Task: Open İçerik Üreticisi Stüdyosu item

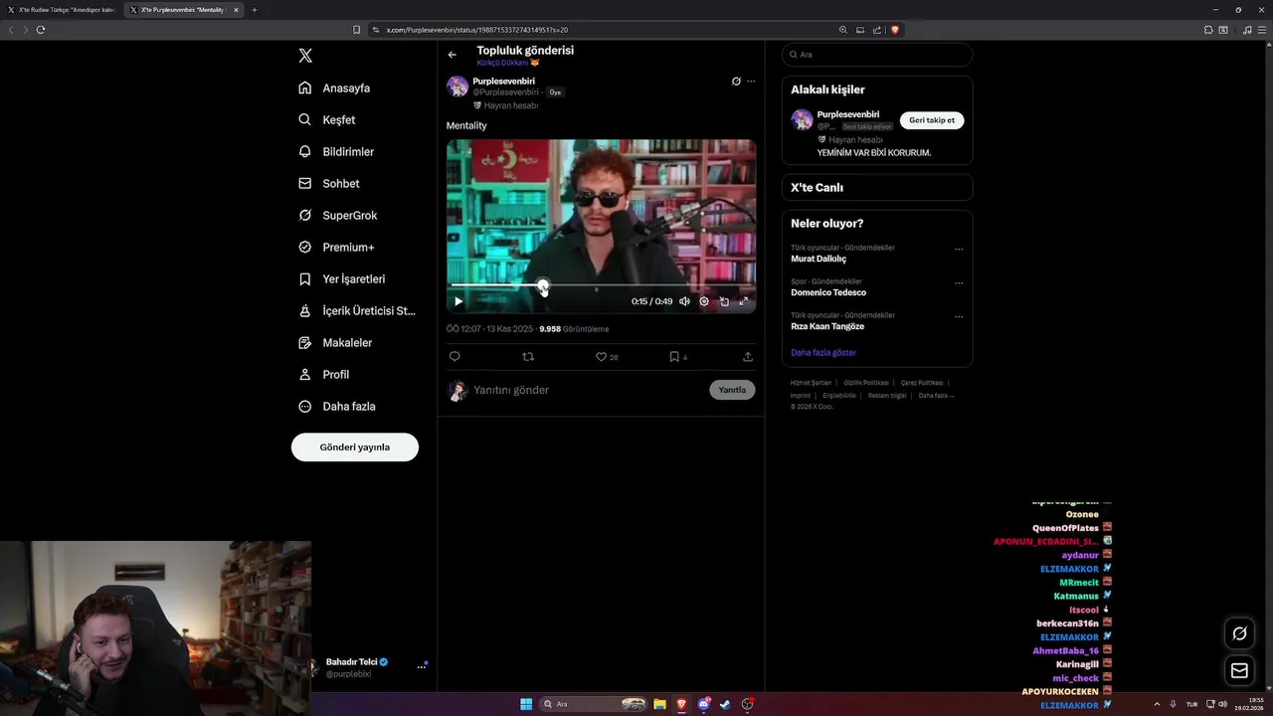Action: click(357, 310)
